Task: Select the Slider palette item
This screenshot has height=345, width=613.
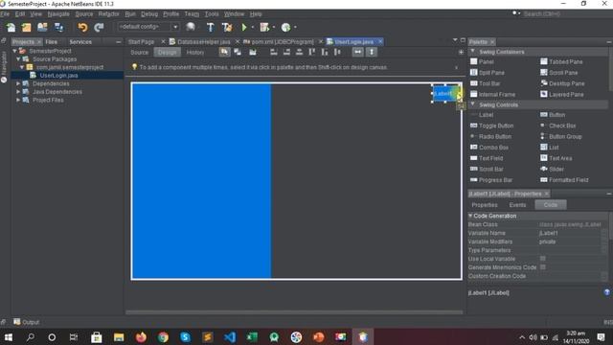Action: pos(552,170)
